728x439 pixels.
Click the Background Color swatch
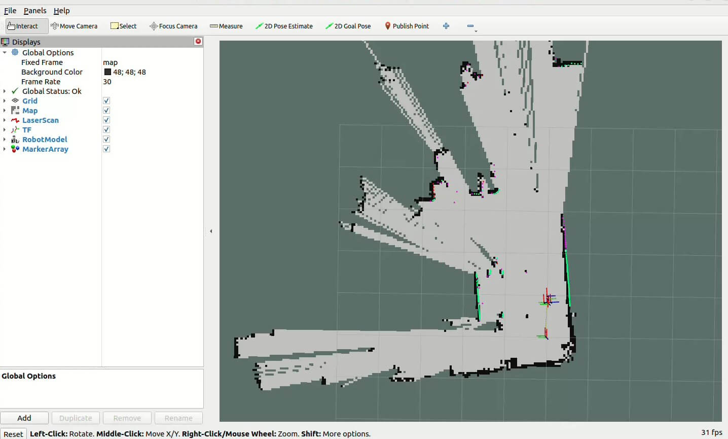coord(107,72)
